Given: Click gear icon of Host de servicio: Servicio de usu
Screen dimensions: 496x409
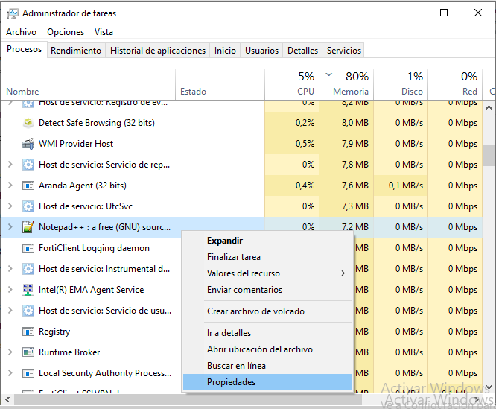Looking at the screenshot, I should pyautogui.click(x=28, y=311).
